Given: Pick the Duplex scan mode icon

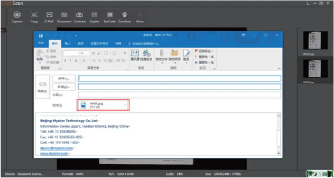Looking at the screenshot, I should click(94, 15).
